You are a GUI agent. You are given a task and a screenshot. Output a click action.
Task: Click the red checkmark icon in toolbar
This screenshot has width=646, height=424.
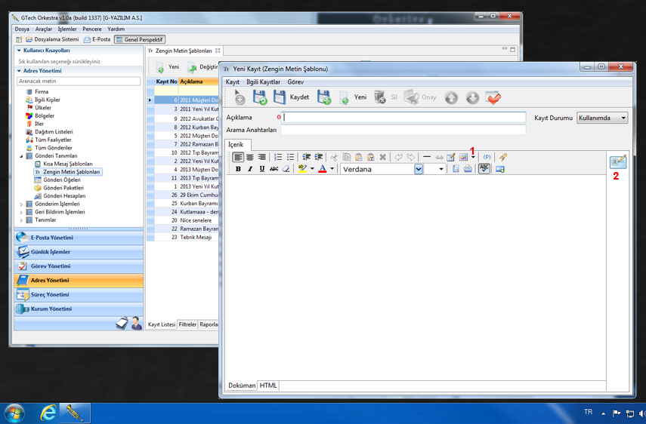tap(493, 98)
